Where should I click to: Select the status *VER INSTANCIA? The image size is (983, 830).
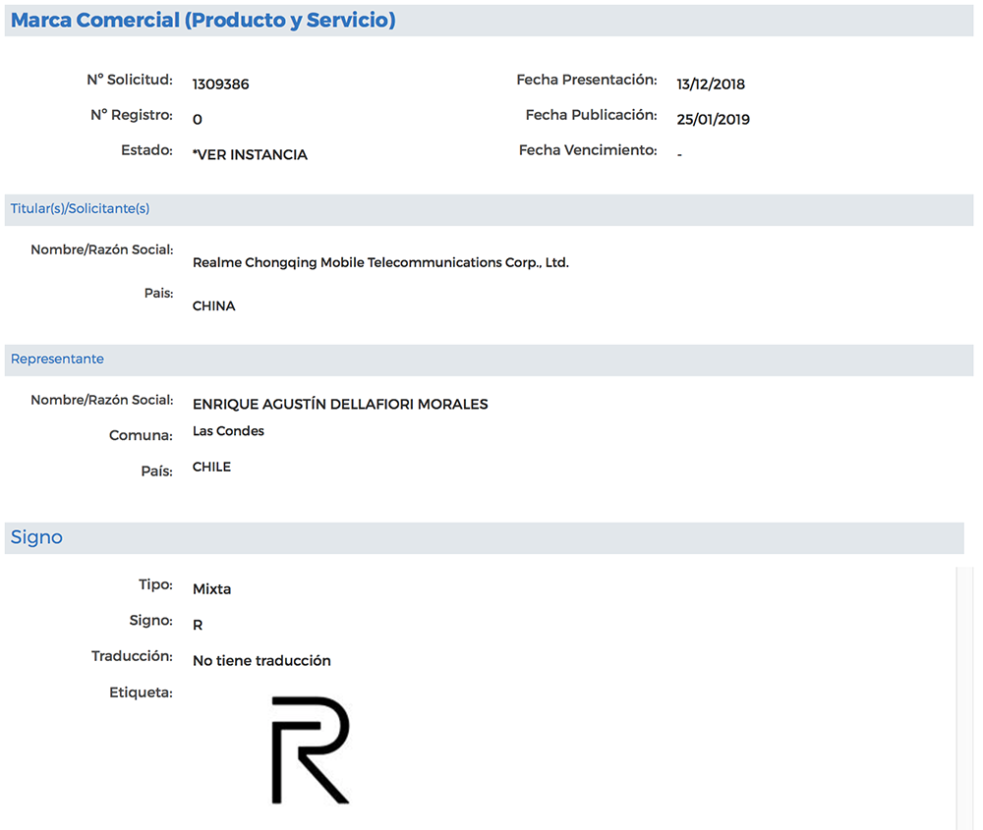(x=250, y=155)
